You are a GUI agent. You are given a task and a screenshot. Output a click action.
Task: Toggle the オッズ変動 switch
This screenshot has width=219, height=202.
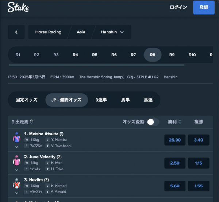(153, 122)
